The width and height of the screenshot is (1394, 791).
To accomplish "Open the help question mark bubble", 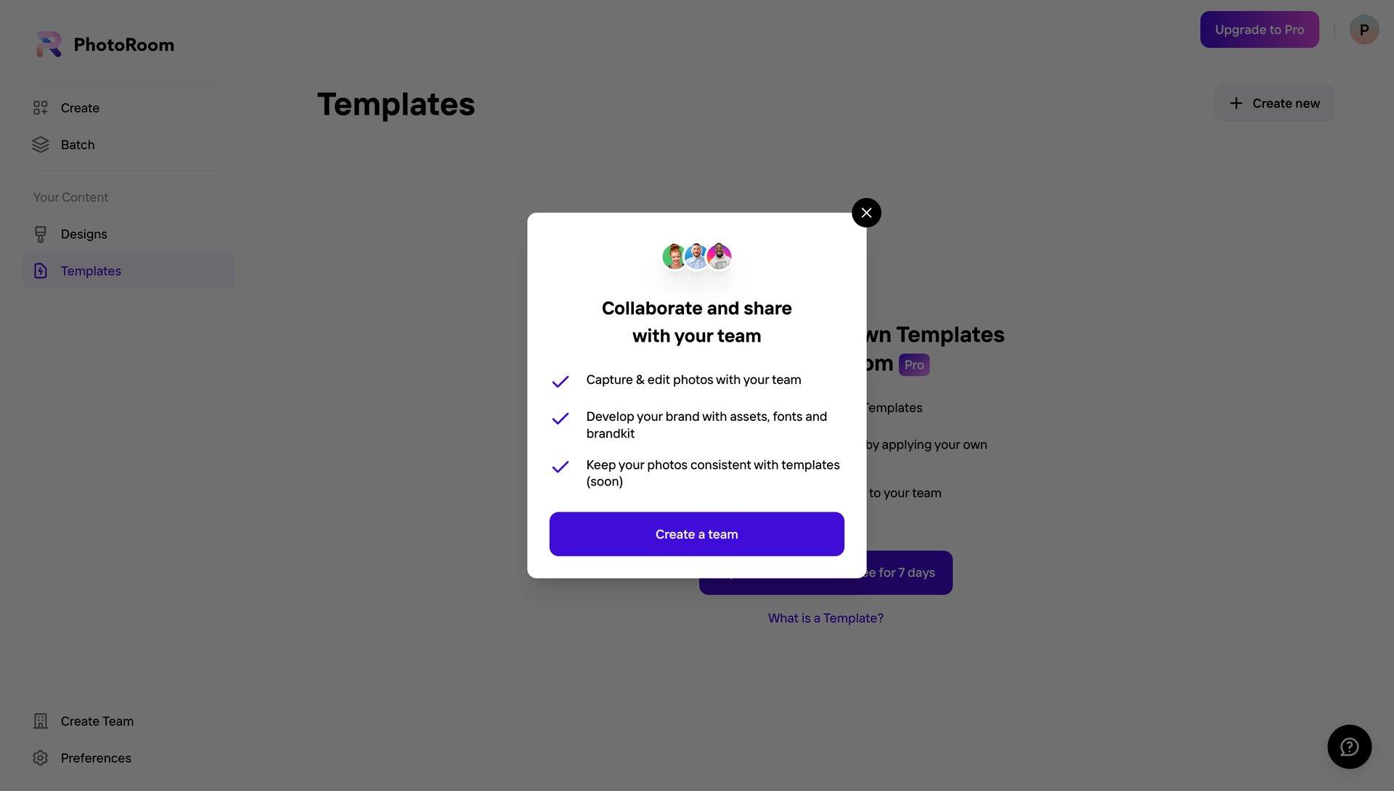I will point(1349,746).
